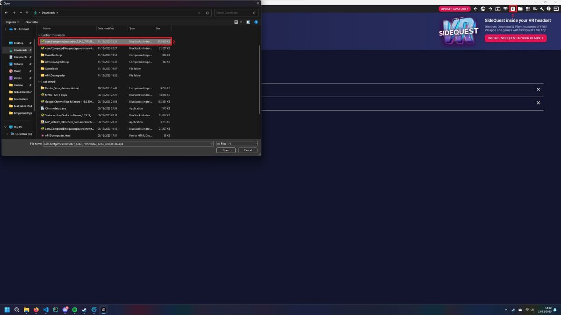The height and width of the screenshot is (315, 561).
Task: Toggle the preview pane icon in Open dialog
Action: pos(248,22)
